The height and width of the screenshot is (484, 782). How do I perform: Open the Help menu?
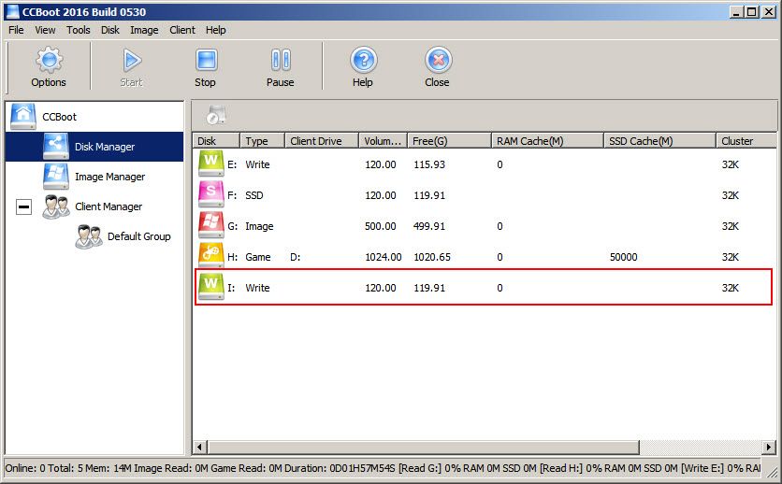point(215,30)
